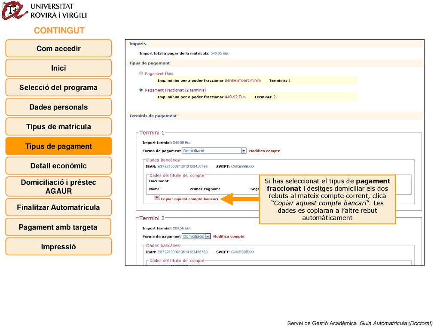Click Termini 2 import value 200,56 Eur
Viewport: 440px width, 330px height.
tap(182, 228)
